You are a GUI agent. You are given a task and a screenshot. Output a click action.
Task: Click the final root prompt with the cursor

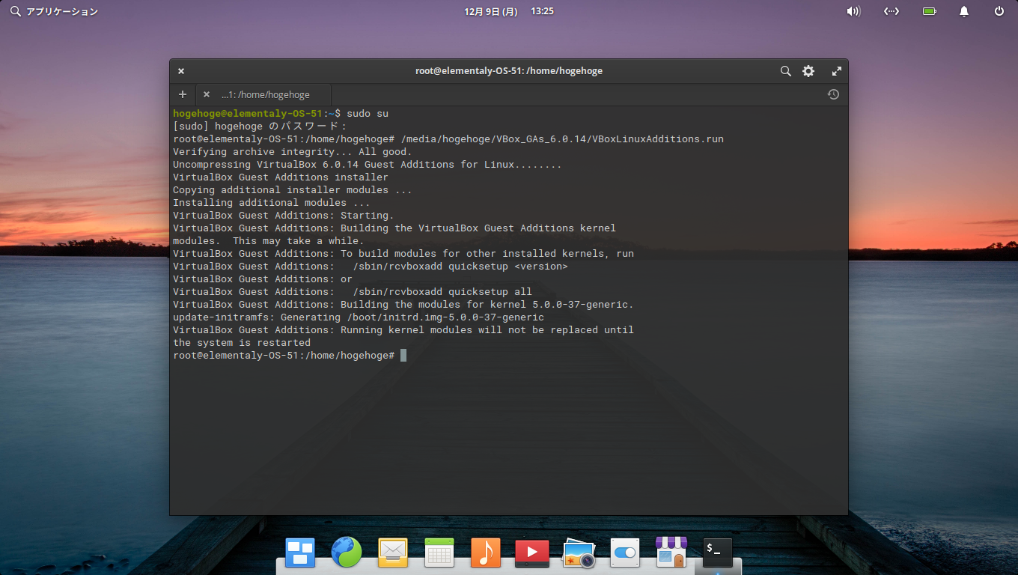290,356
